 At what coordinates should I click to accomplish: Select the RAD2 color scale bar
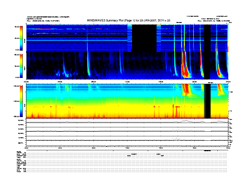coord(21,38)
